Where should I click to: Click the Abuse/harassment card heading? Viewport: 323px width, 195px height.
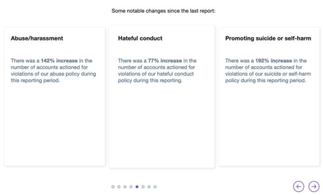coord(37,39)
